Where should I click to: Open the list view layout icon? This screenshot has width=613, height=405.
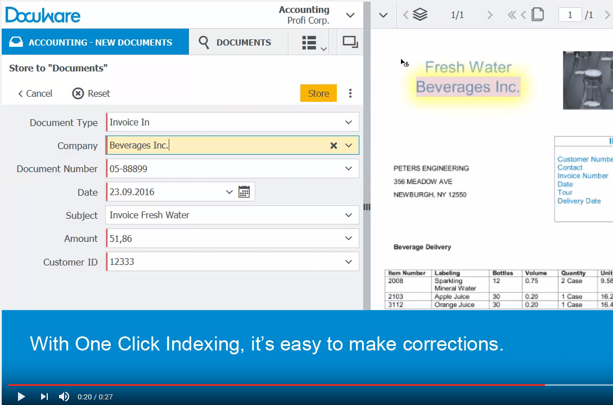(309, 43)
